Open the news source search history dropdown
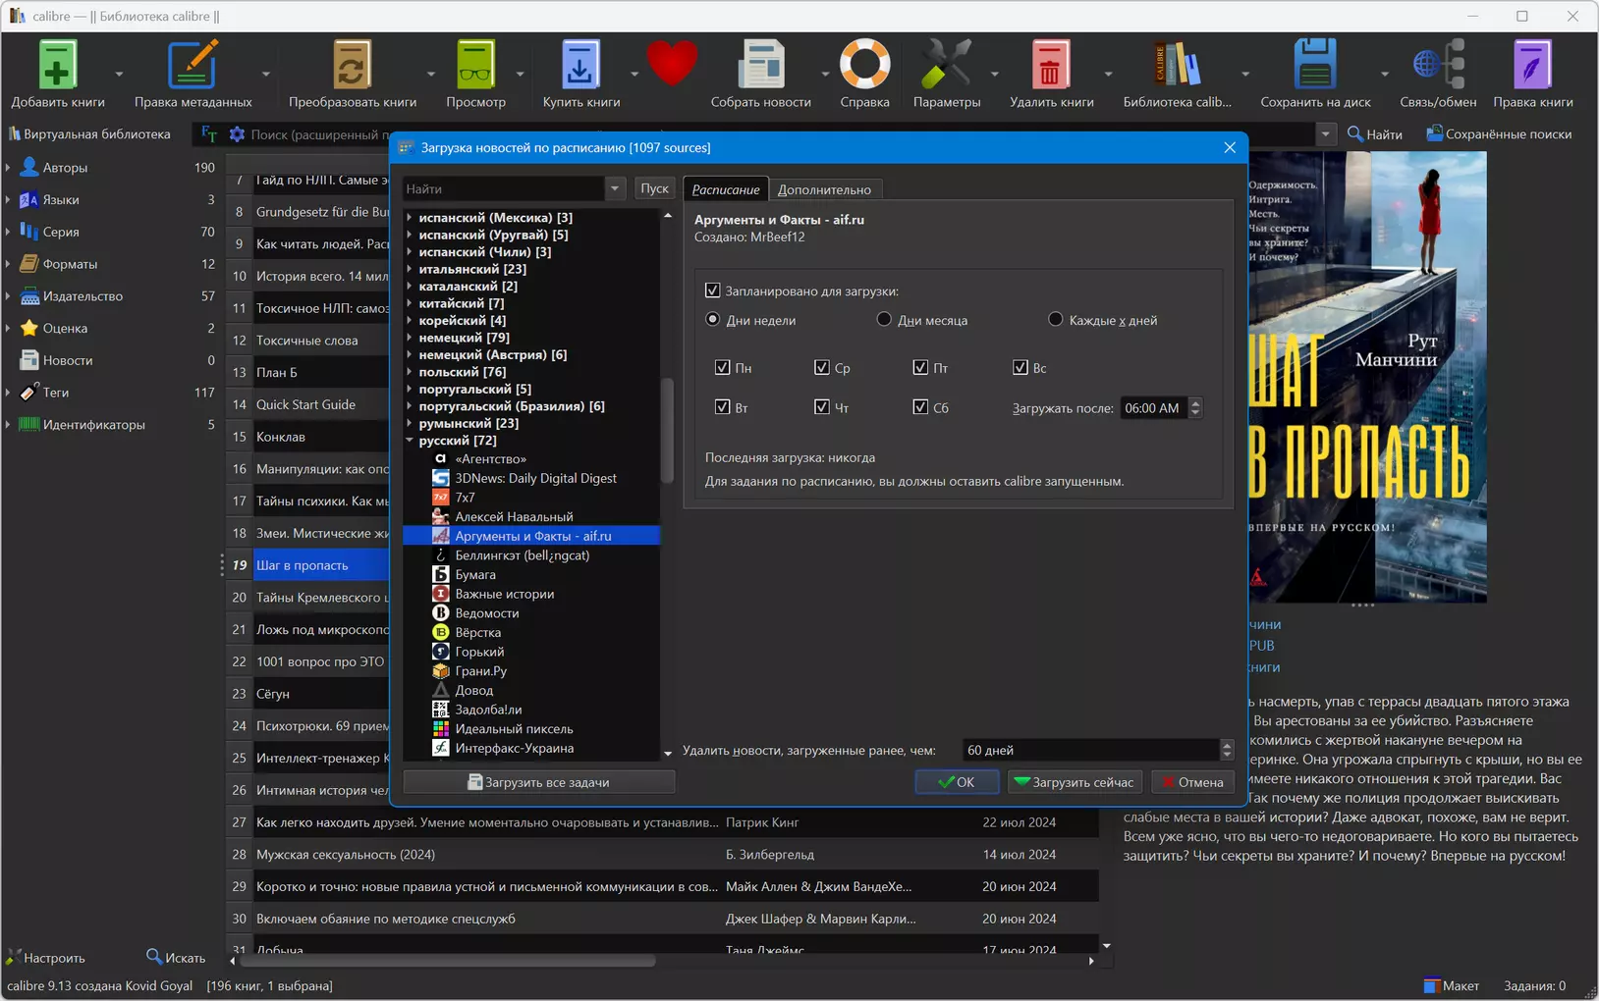The height and width of the screenshot is (1001, 1599). (x=615, y=188)
